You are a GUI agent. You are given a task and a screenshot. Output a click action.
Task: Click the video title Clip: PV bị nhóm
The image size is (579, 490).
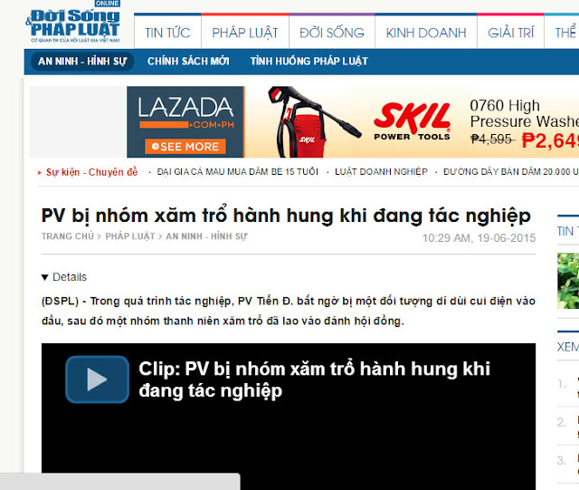click(314, 380)
